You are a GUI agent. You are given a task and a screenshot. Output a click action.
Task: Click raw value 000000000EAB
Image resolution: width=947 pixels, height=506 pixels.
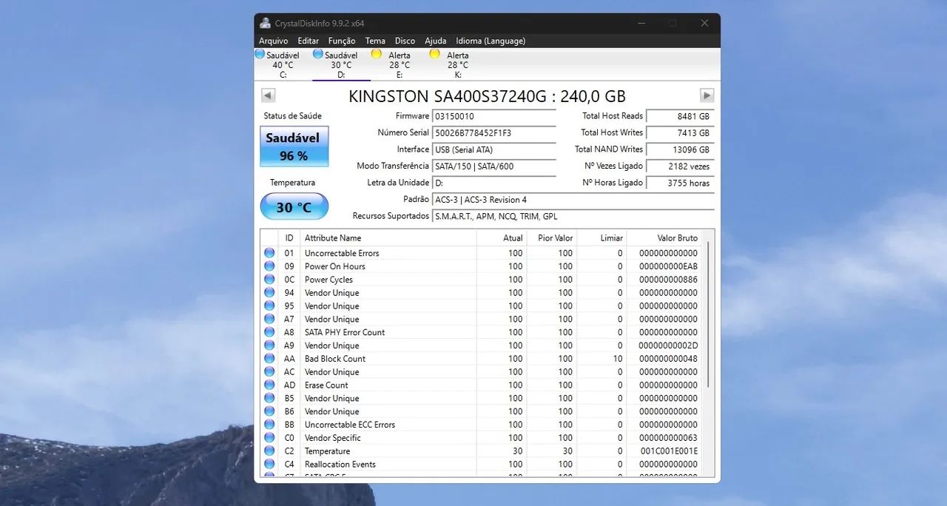tap(669, 266)
